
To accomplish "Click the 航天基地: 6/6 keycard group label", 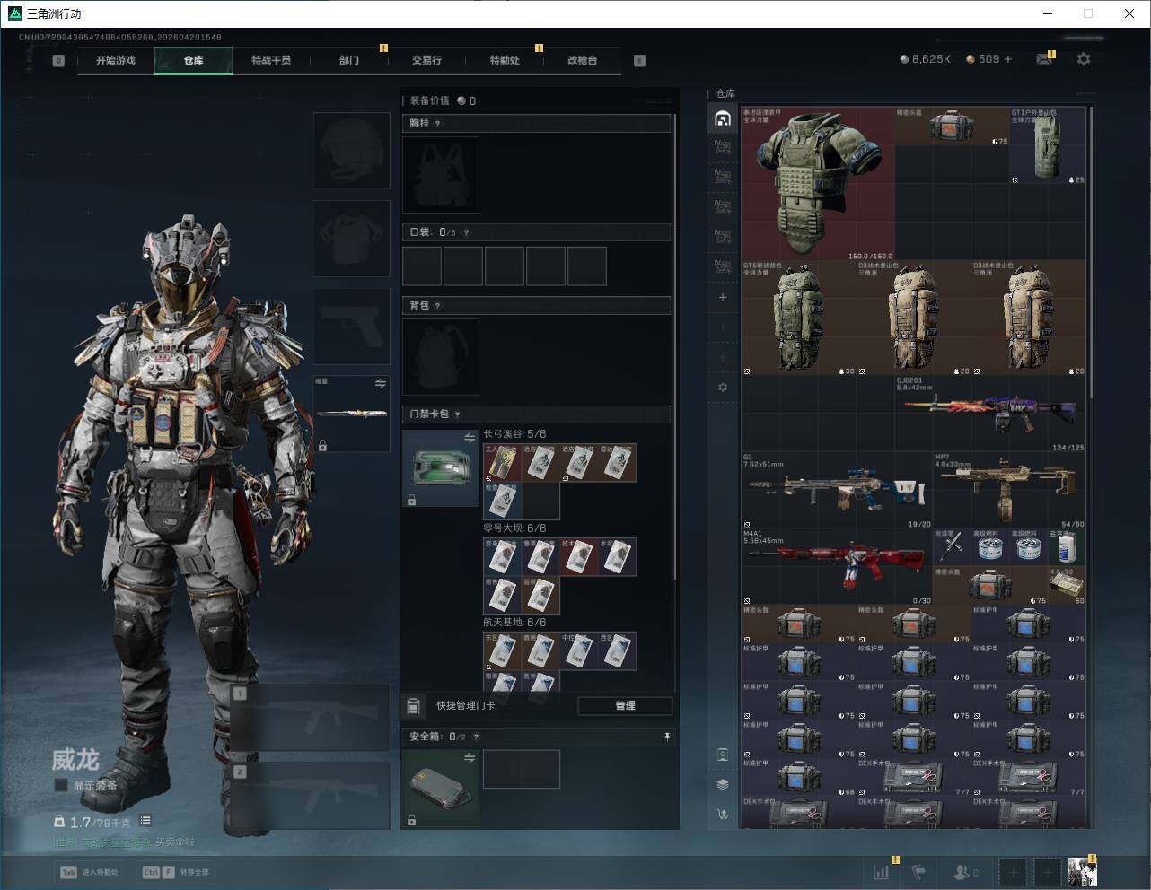I will click(514, 623).
